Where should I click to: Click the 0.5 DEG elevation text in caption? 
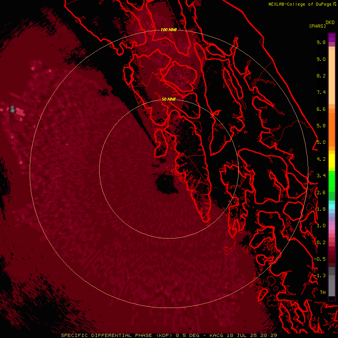[187, 335]
